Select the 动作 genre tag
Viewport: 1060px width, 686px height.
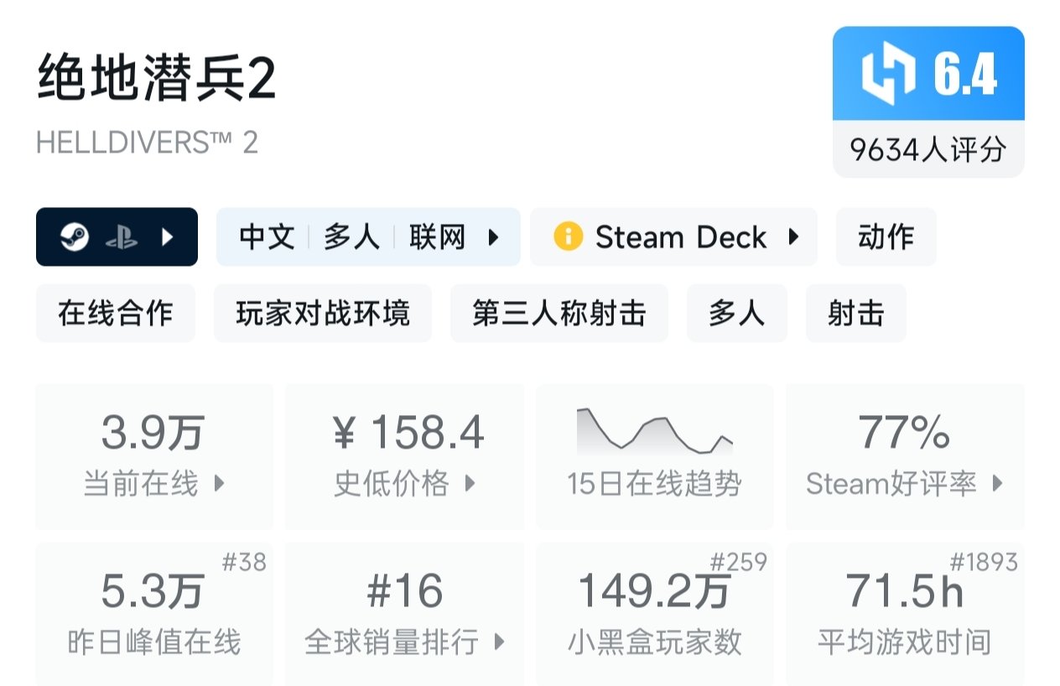[x=886, y=237]
